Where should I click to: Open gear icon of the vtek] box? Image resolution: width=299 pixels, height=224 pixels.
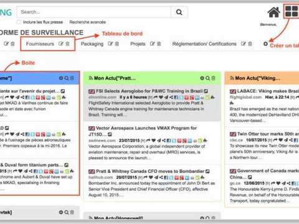61,212
